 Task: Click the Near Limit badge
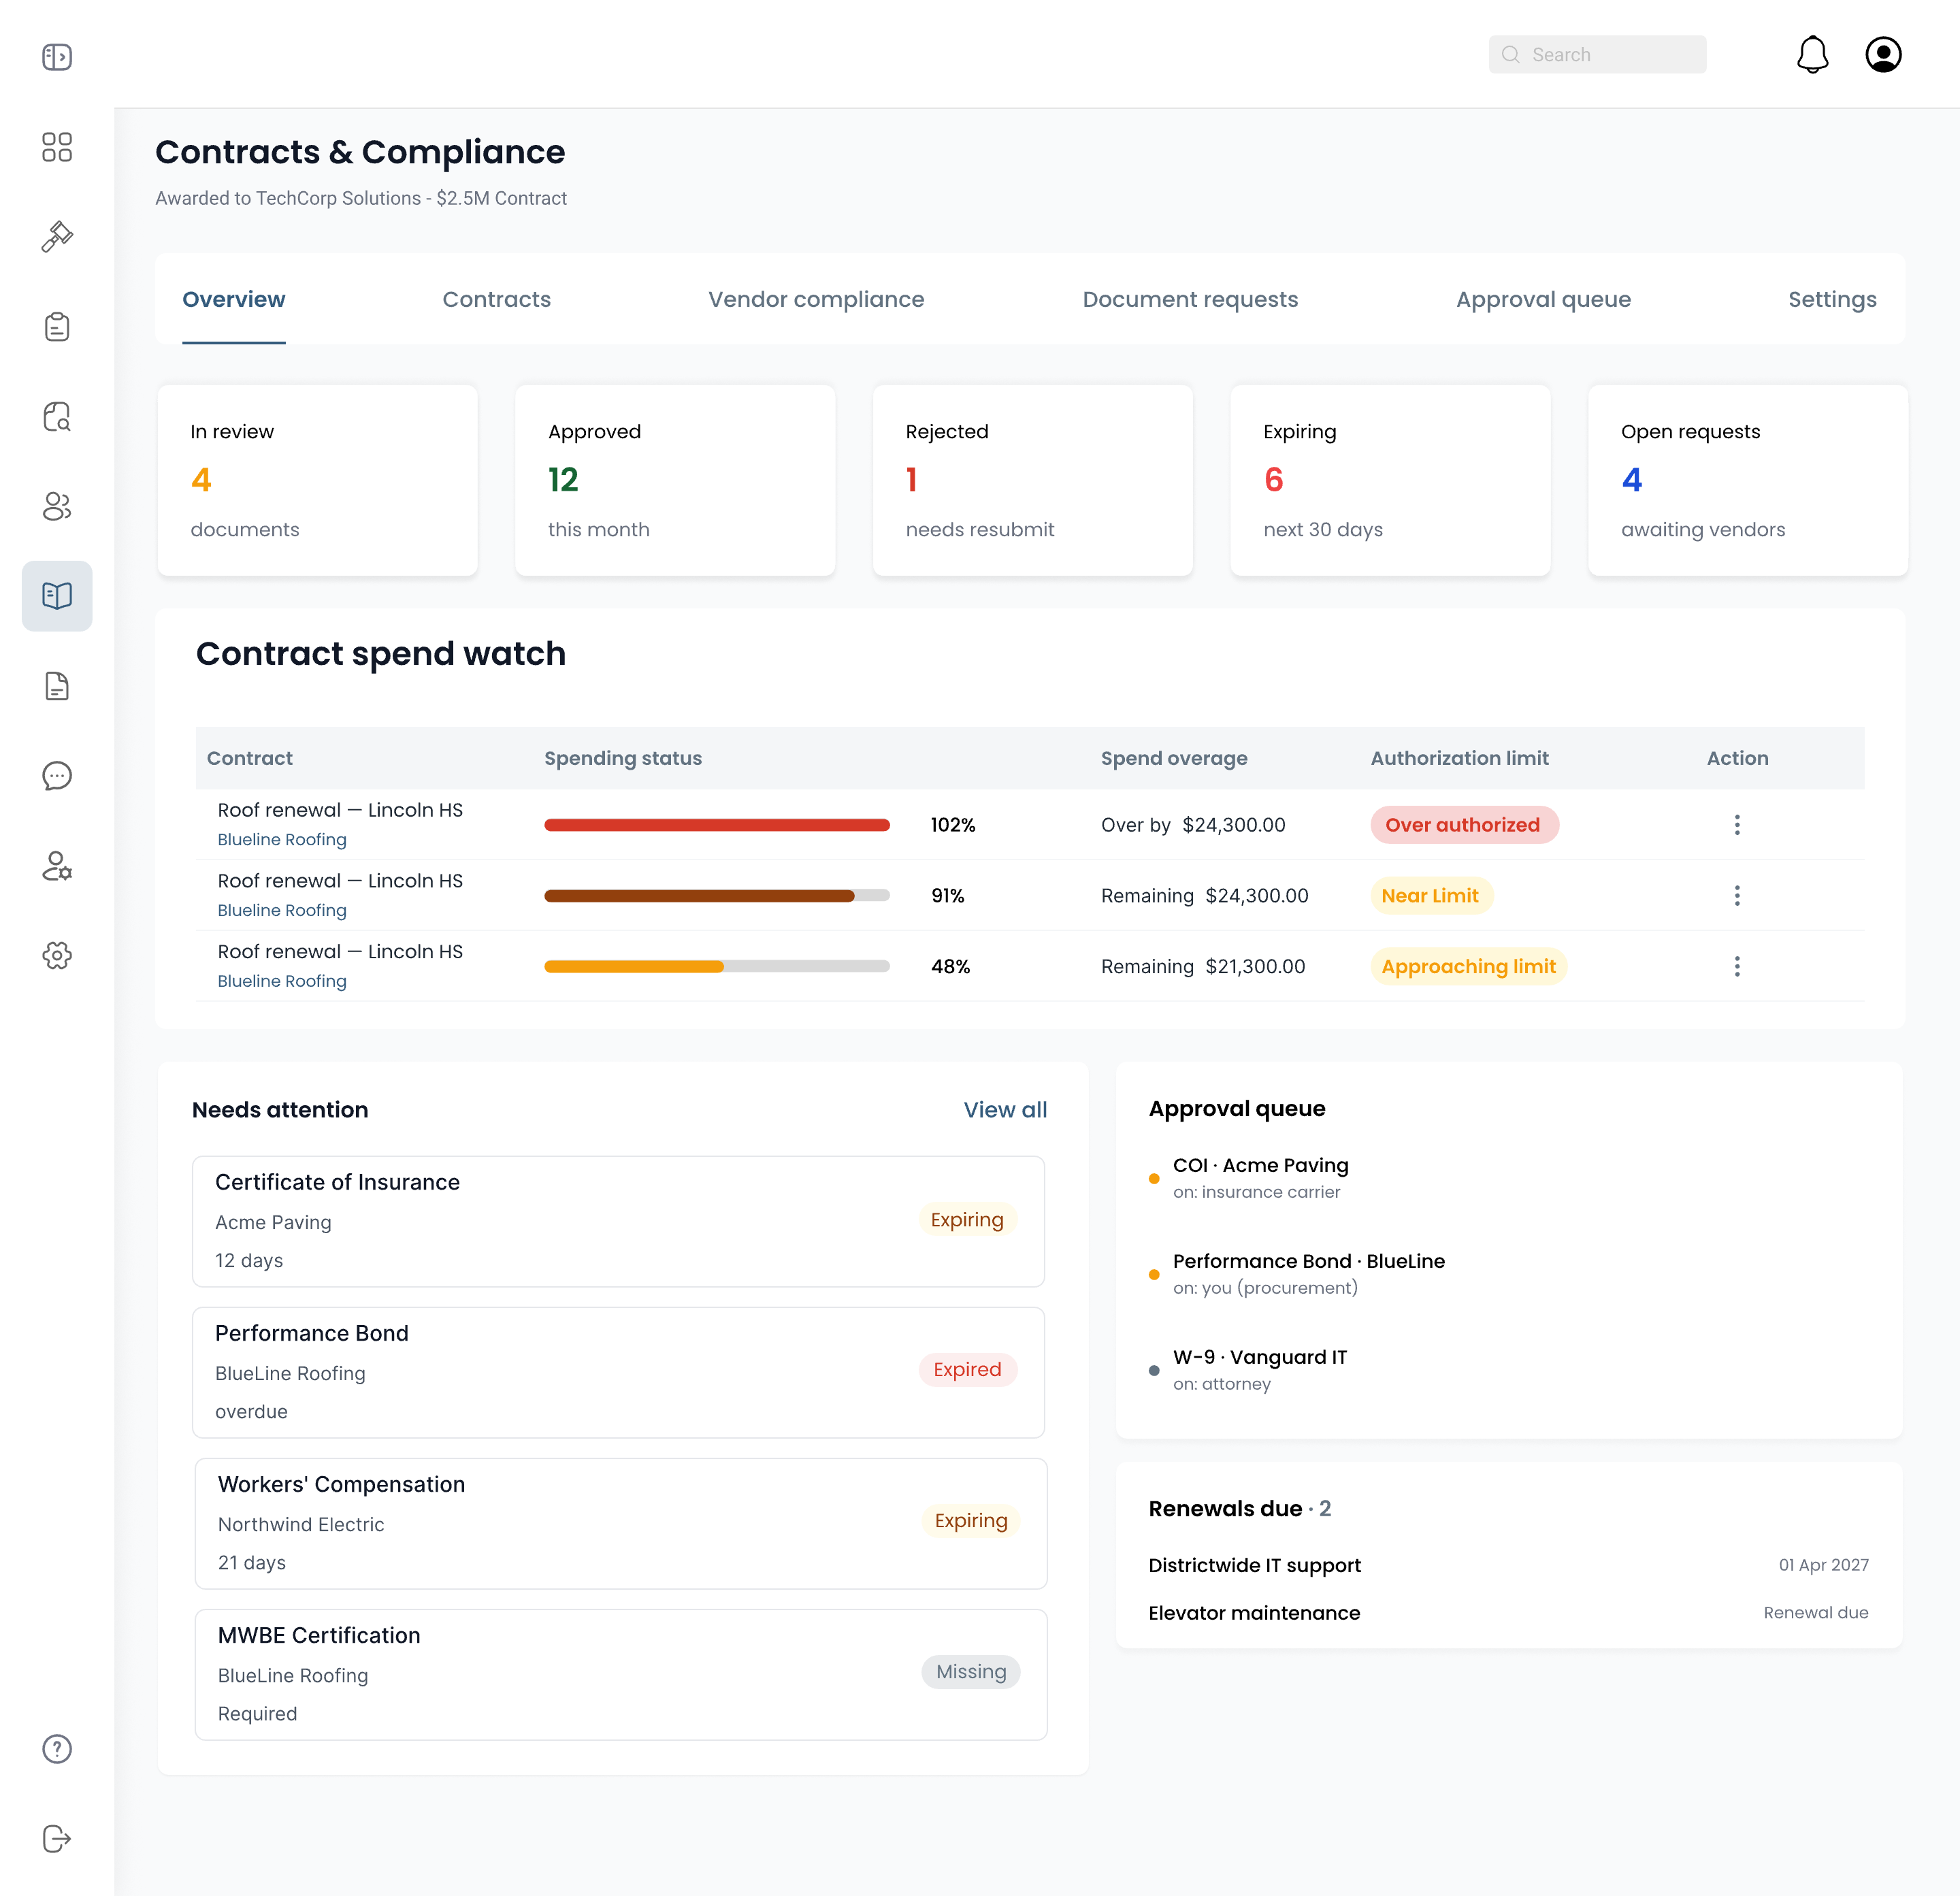pos(1431,896)
